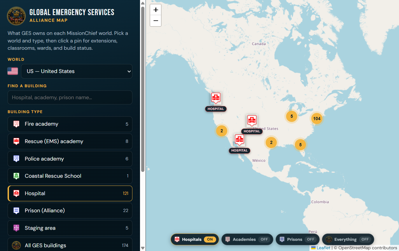Expand the 2 cluster on the California coast

click(222, 131)
